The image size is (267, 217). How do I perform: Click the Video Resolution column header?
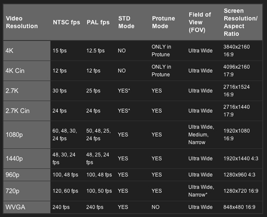click(22, 22)
